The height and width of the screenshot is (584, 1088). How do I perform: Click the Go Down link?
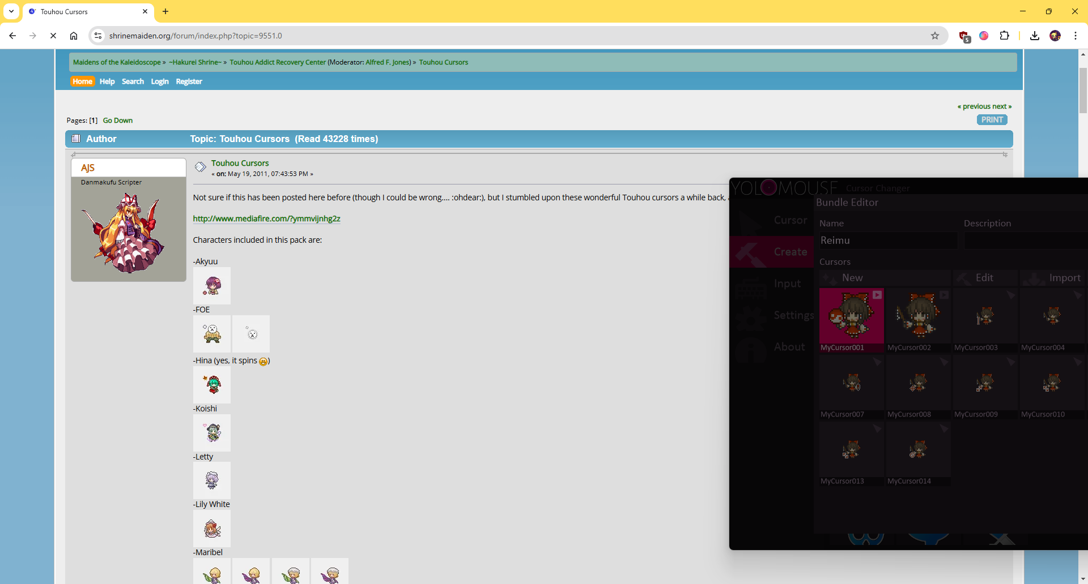point(118,121)
